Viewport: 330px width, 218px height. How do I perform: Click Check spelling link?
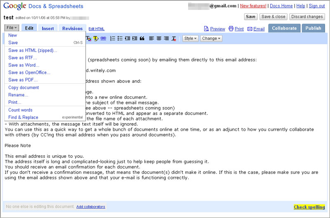tap(309, 207)
